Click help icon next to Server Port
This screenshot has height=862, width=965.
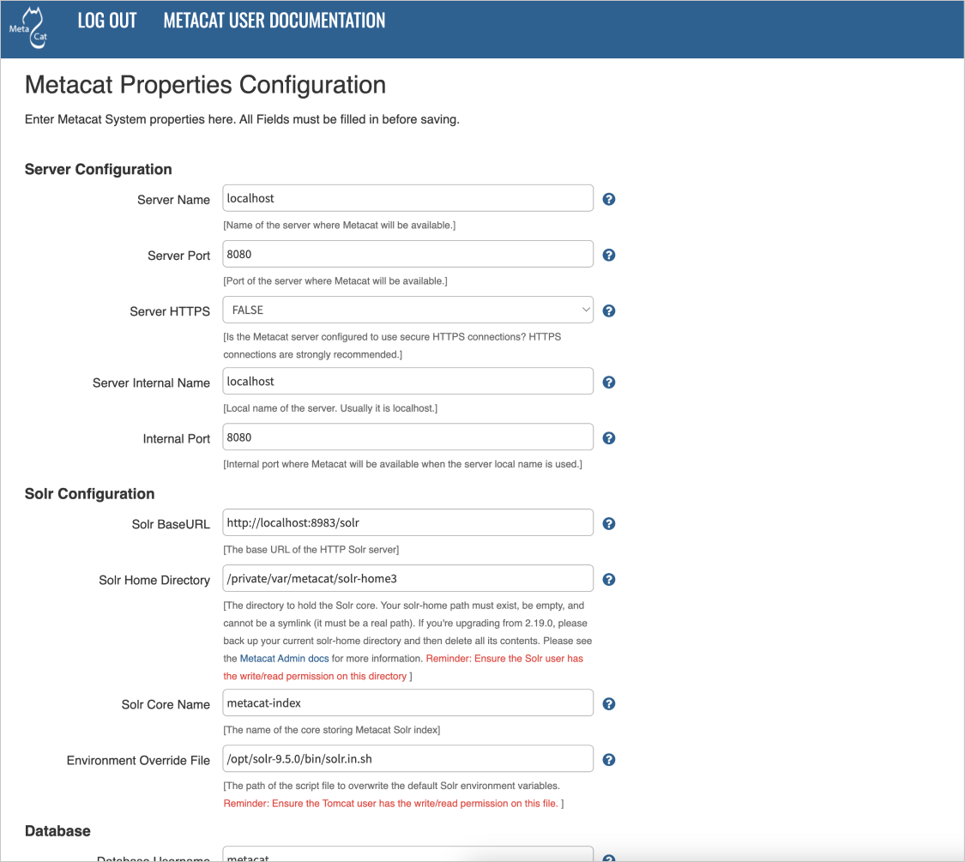point(609,255)
